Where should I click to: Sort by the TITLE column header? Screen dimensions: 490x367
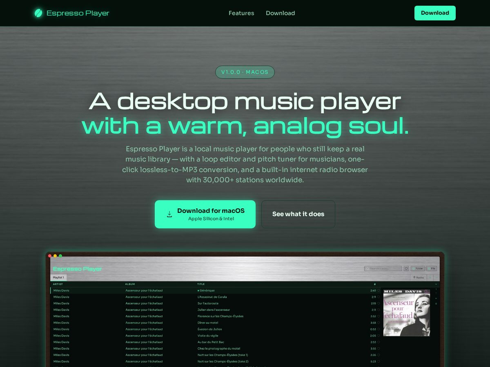tap(201, 284)
